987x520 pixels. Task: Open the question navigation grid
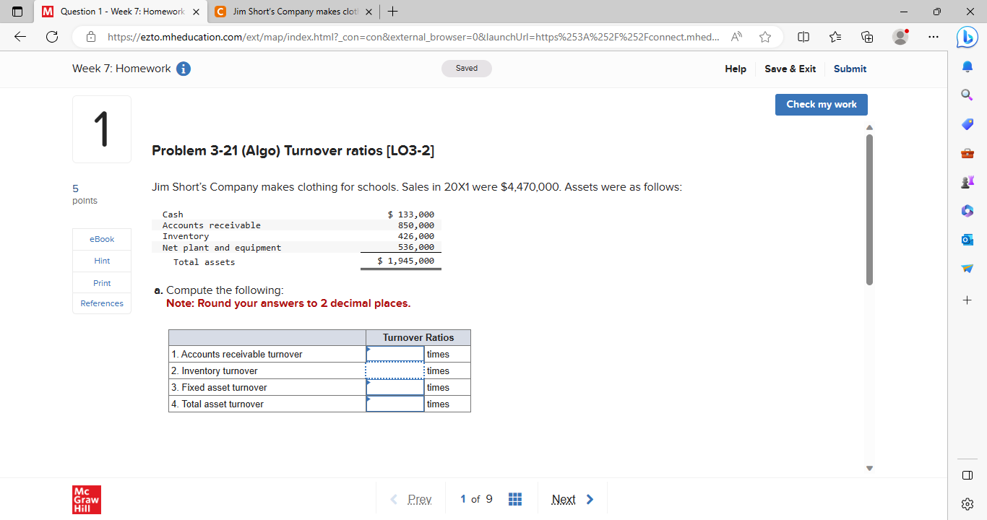[x=515, y=498]
